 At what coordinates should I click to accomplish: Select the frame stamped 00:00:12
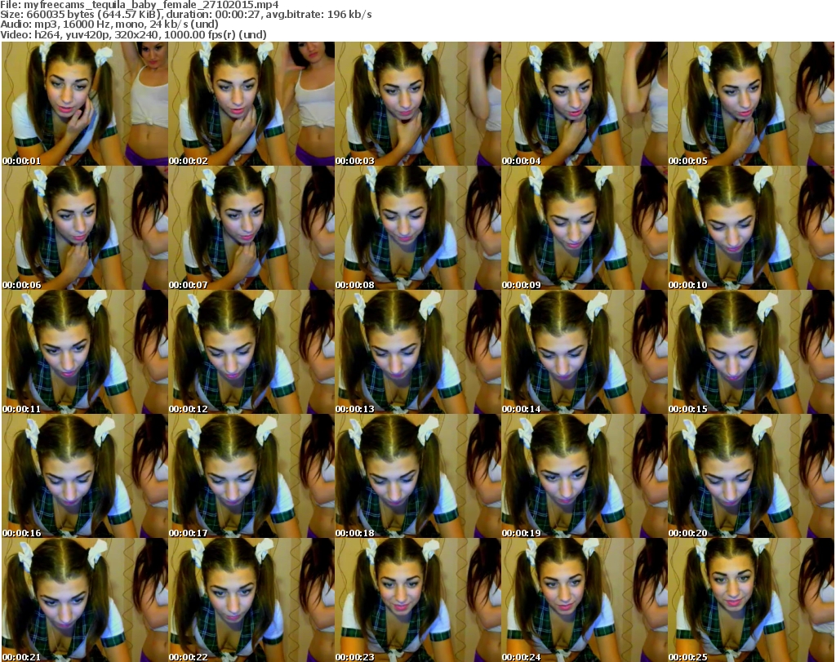tap(251, 352)
